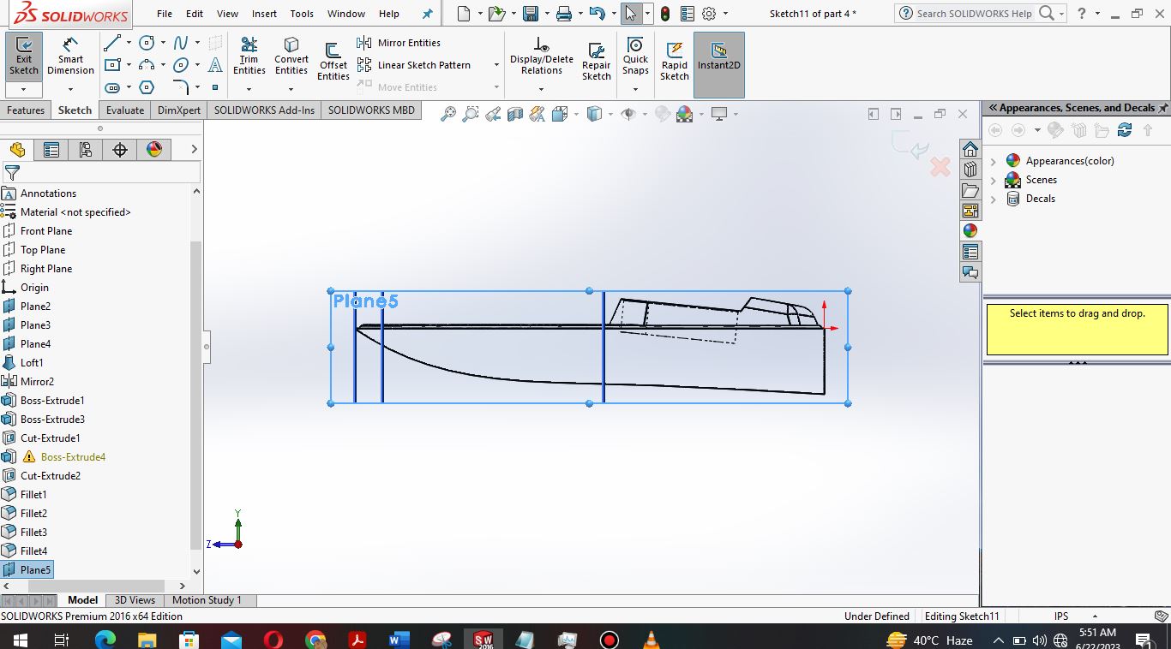Click Linear Sketch Pattern
This screenshot has width=1171, height=649.
click(415, 65)
